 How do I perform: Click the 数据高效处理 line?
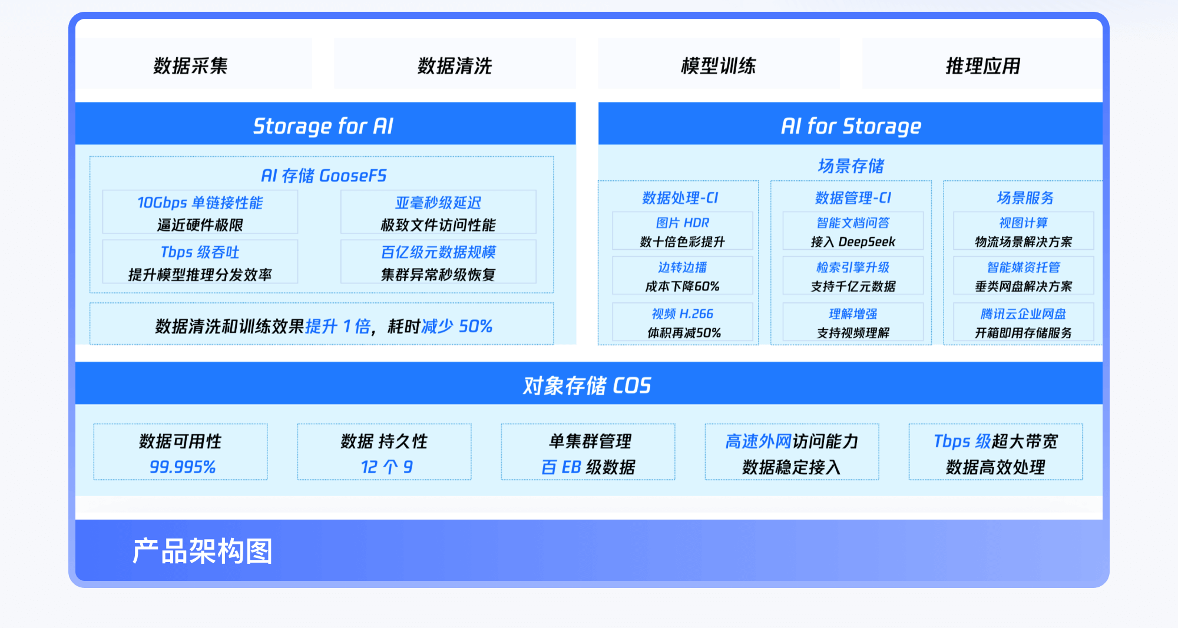(995, 467)
